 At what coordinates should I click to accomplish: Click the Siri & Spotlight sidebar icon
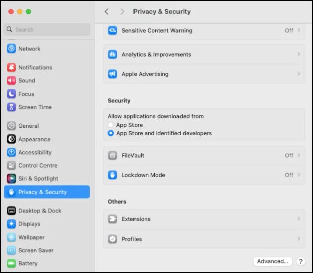click(11, 179)
